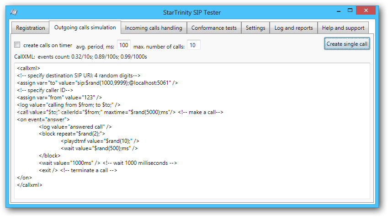Click the CallXML events count status text
Image resolution: width=388 pixels, height=217 pixels.
[80, 57]
